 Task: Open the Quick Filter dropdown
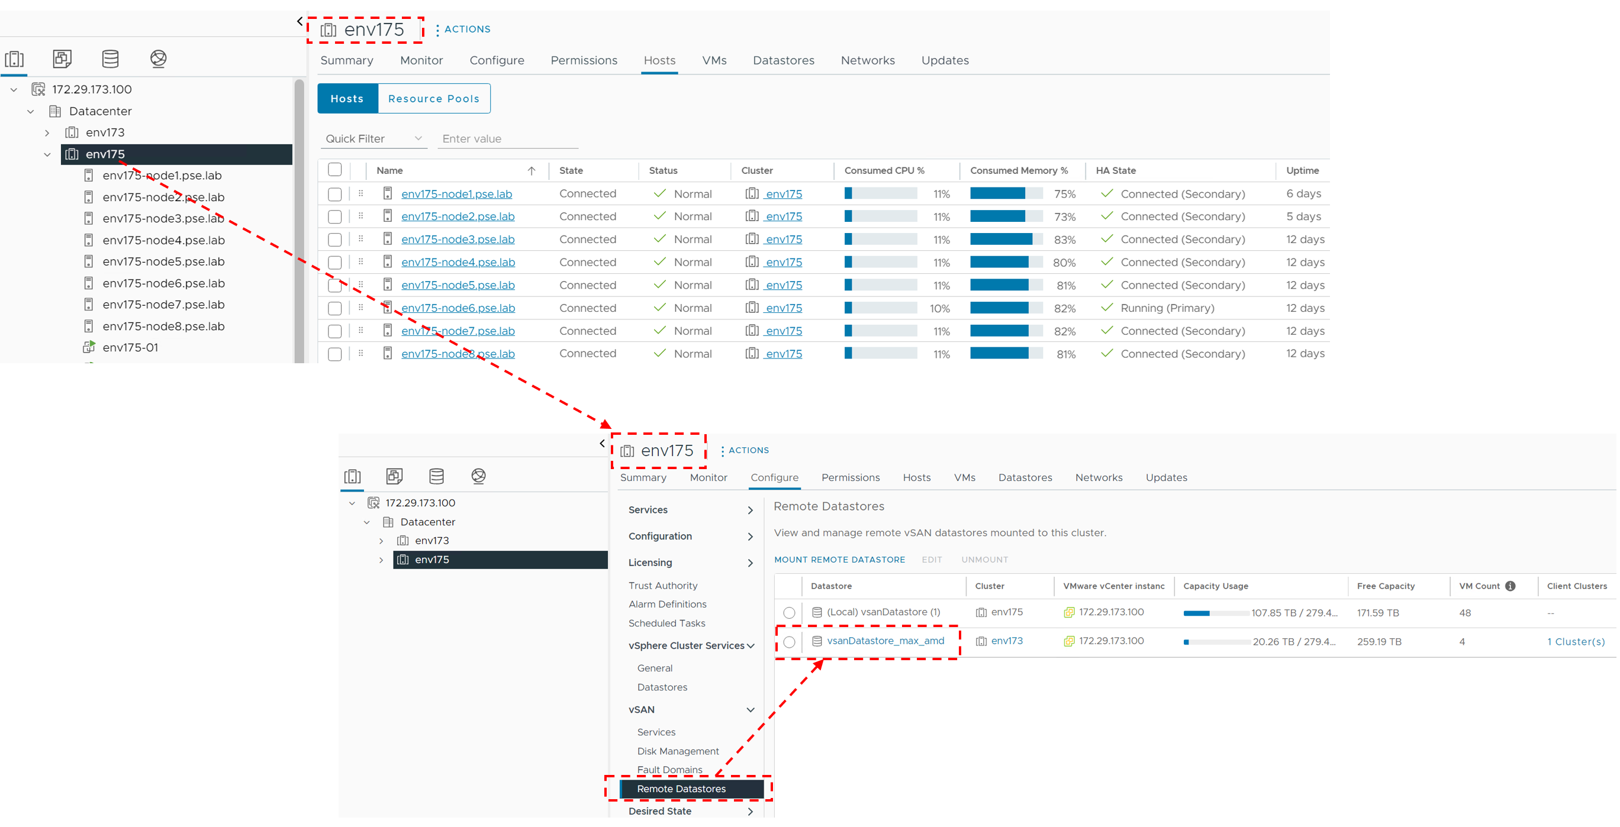click(373, 139)
